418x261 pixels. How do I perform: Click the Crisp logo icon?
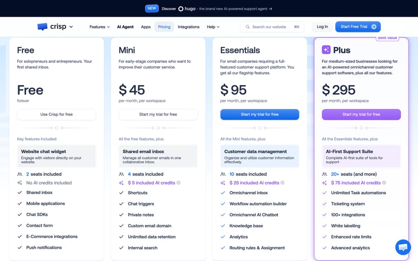pyautogui.click(x=42, y=26)
